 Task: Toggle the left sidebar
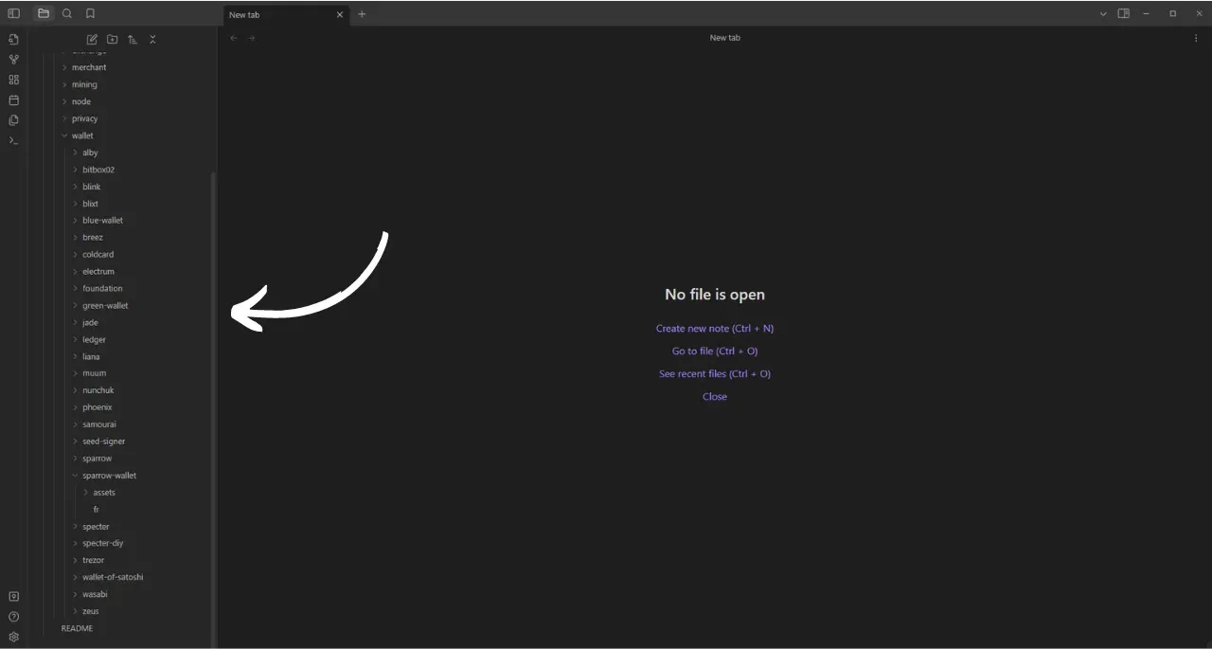(13, 13)
